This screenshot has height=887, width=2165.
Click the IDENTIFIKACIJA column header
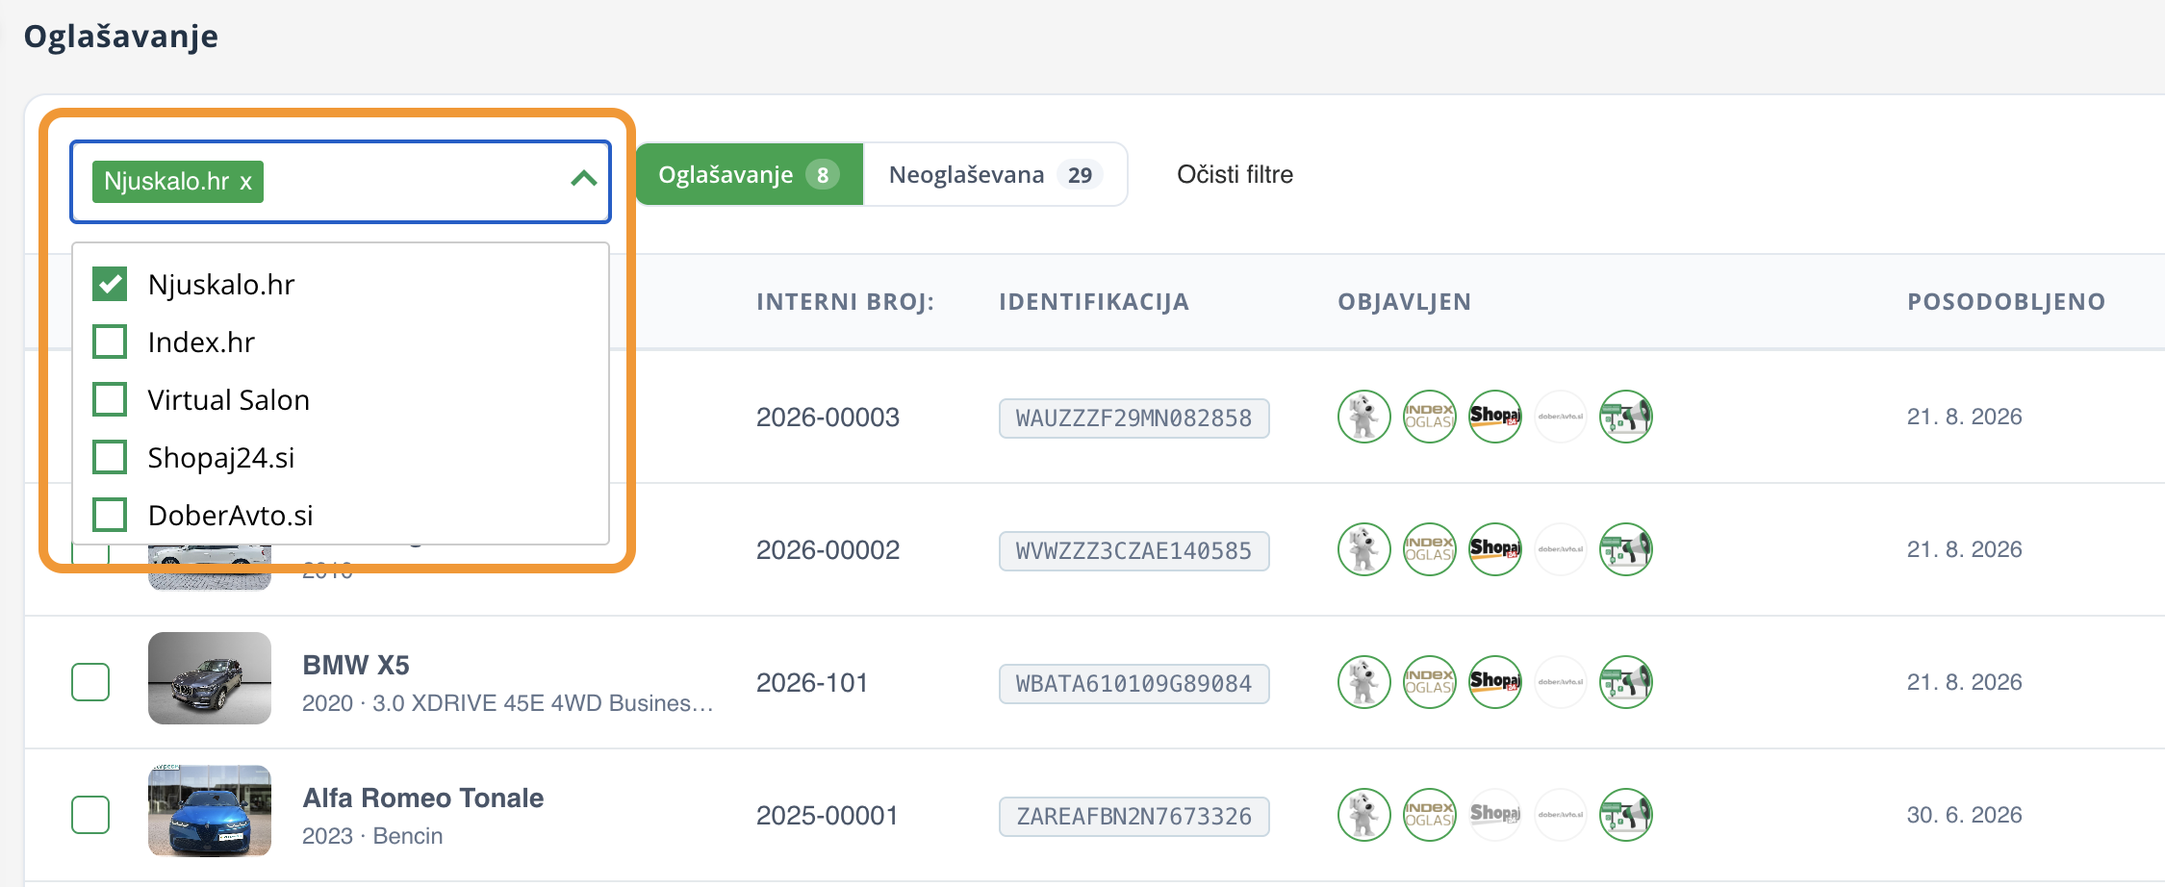tap(1094, 302)
